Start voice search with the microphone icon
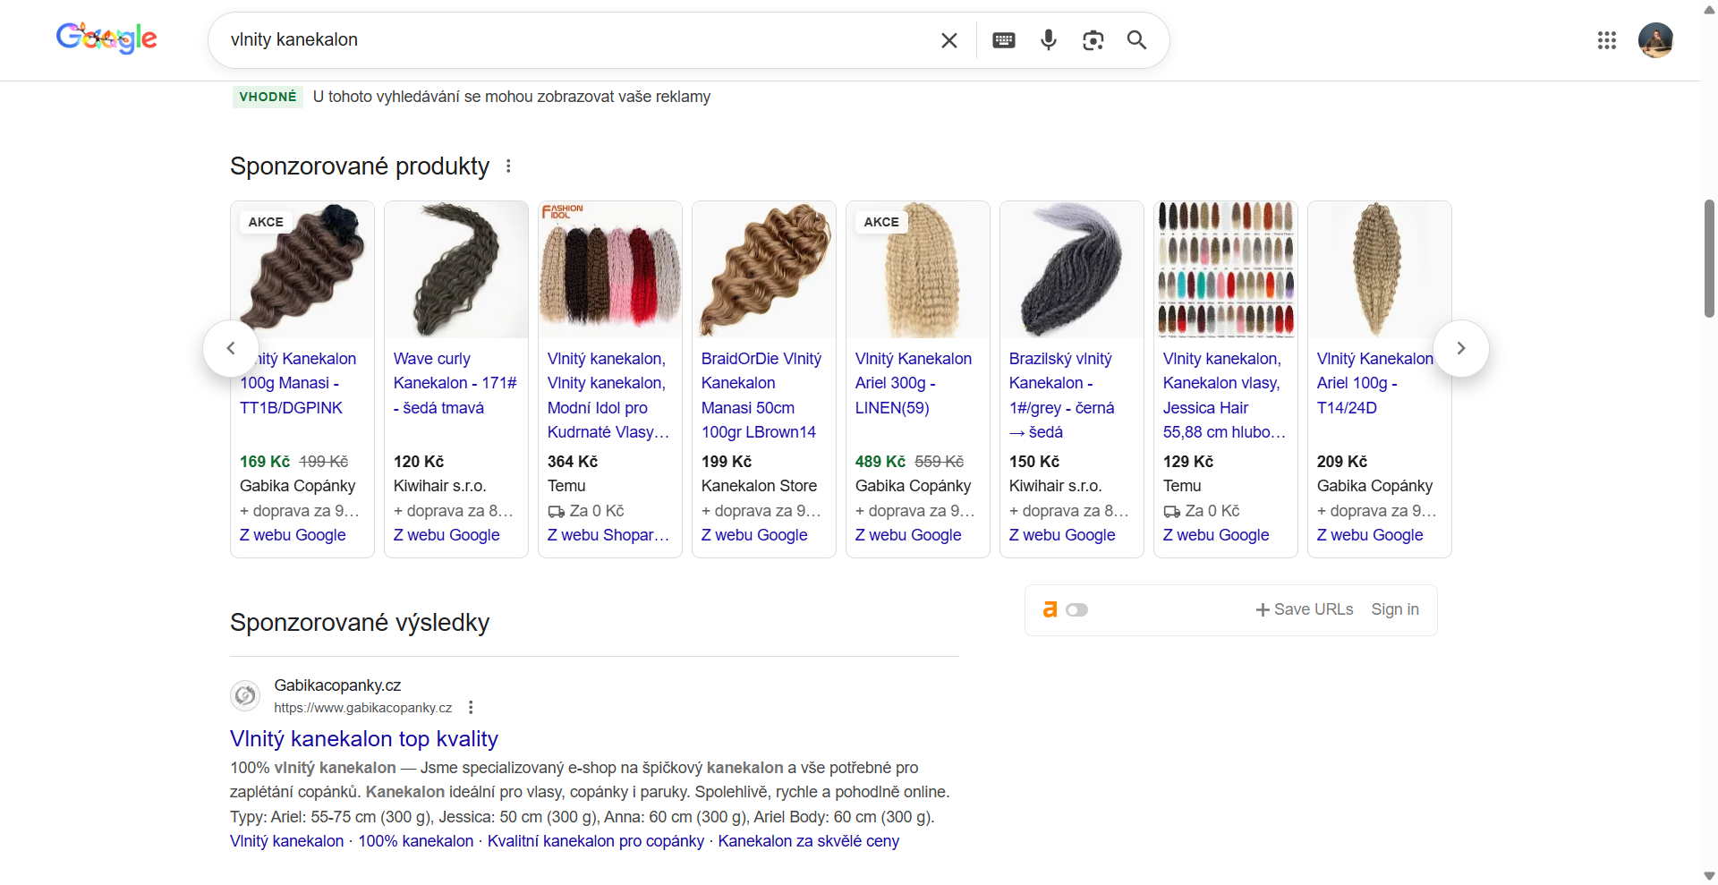 (x=1049, y=40)
